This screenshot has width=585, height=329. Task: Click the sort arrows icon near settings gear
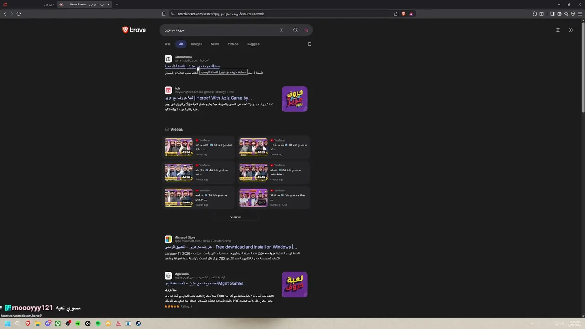click(x=558, y=30)
